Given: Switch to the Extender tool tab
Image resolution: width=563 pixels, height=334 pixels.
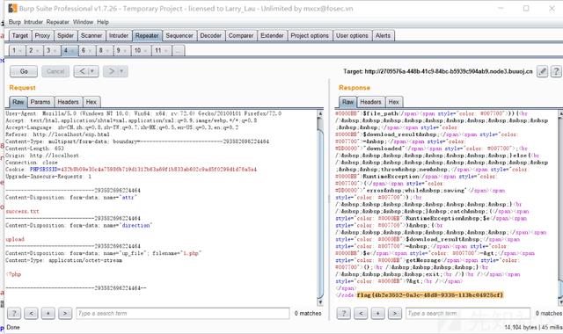Looking at the screenshot, I should tap(272, 35).
